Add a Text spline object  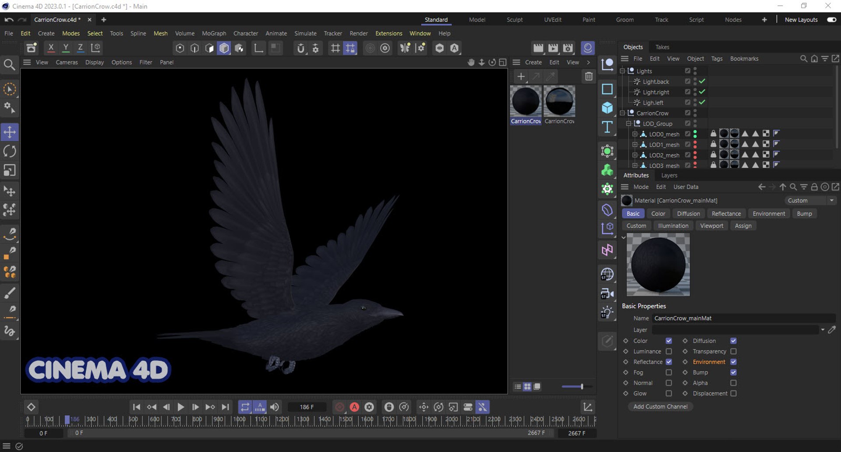coord(607,127)
